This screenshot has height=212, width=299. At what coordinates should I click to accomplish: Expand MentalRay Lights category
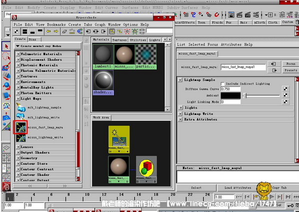click(18, 87)
